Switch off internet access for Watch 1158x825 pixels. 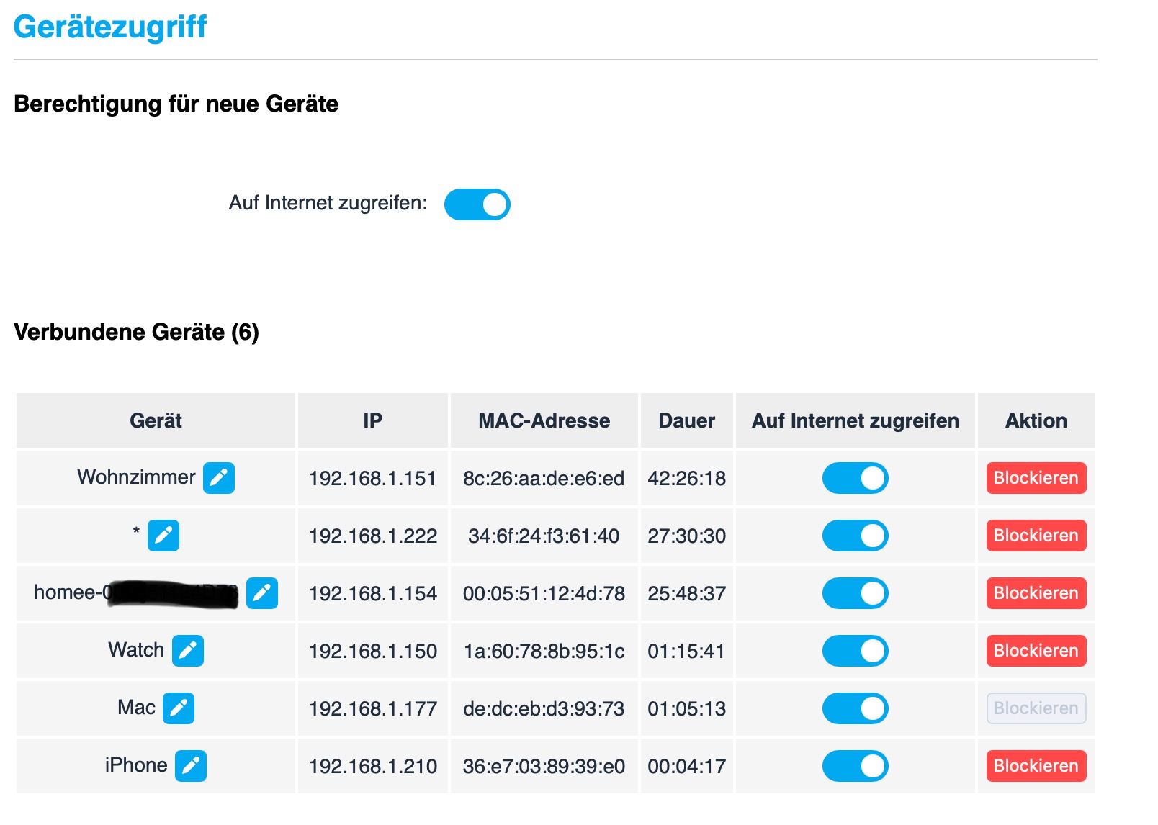point(856,651)
